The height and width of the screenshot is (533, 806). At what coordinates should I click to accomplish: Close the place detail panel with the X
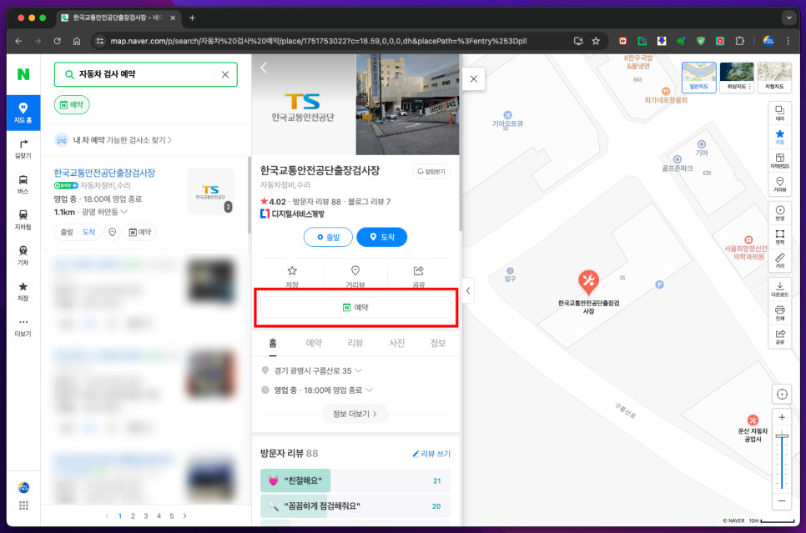click(473, 79)
